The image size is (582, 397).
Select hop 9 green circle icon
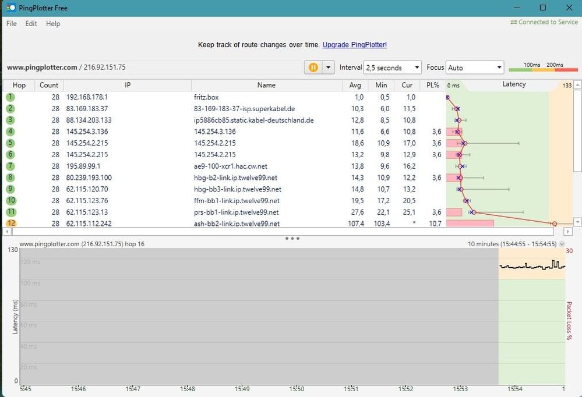[x=10, y=189]
